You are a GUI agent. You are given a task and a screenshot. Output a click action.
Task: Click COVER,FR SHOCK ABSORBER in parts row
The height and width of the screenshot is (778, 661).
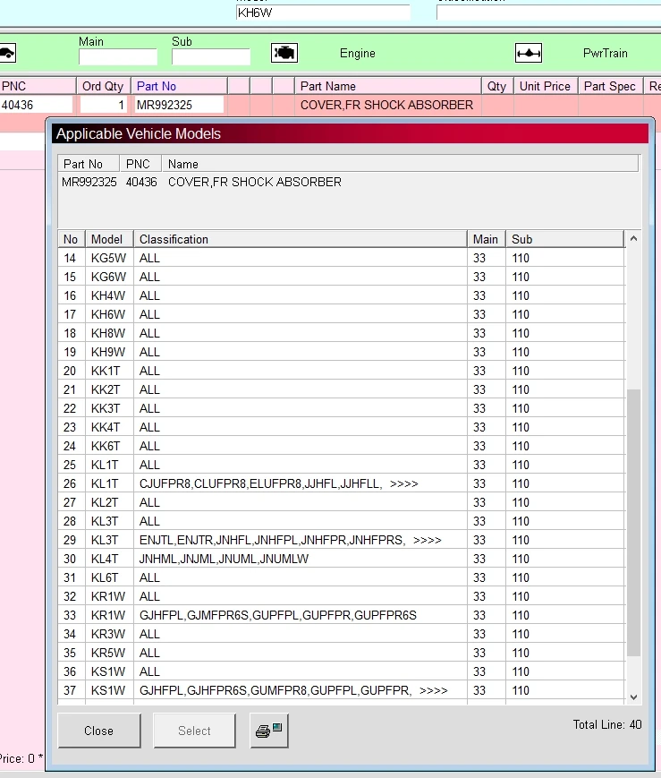[386, 105]
